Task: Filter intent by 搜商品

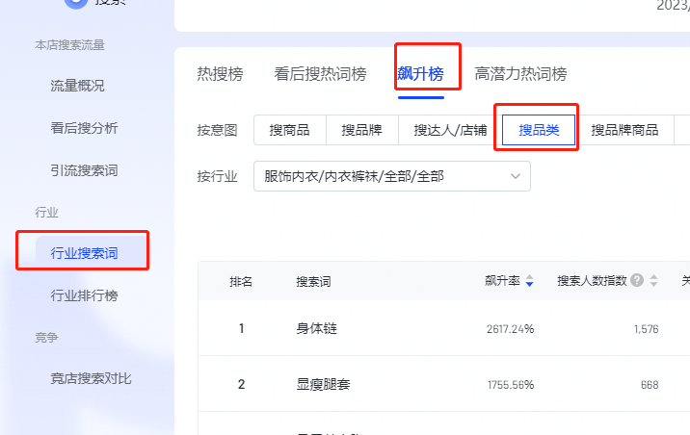Action: pyautogui.click(x=289, y=130)
